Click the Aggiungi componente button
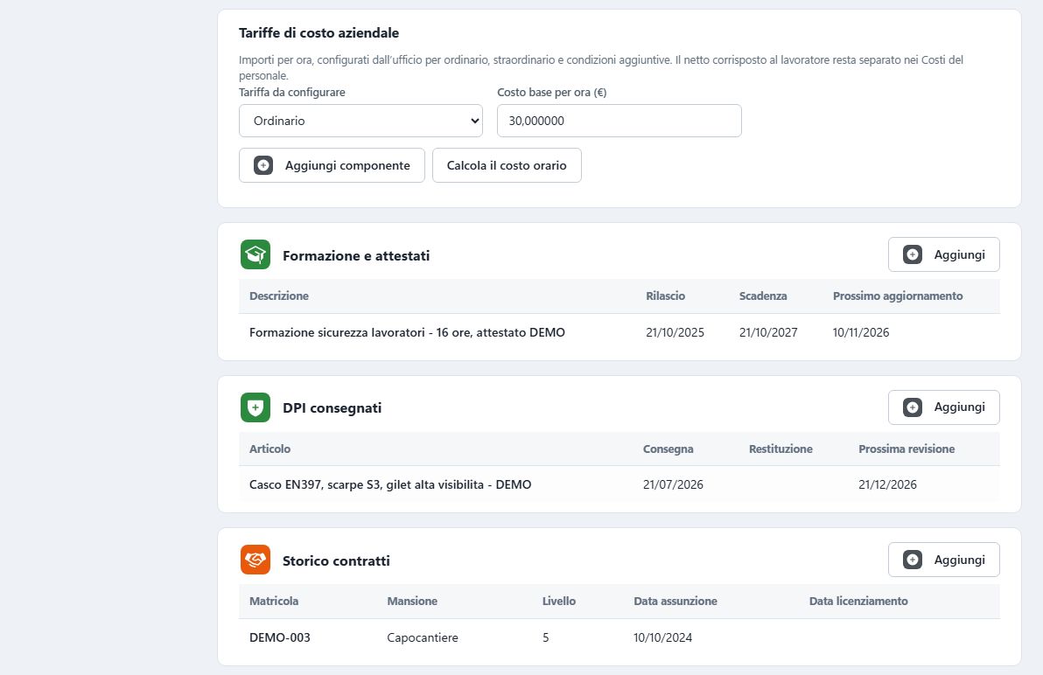1043x675 pixels. (x=332, y=165)
